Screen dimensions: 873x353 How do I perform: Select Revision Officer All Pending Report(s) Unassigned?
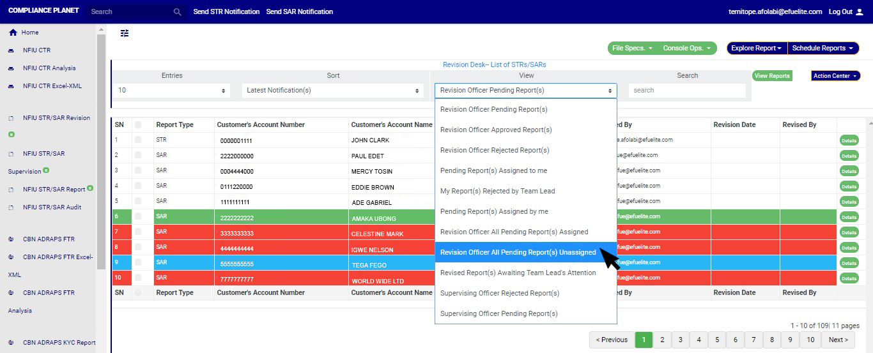point(518,253)
